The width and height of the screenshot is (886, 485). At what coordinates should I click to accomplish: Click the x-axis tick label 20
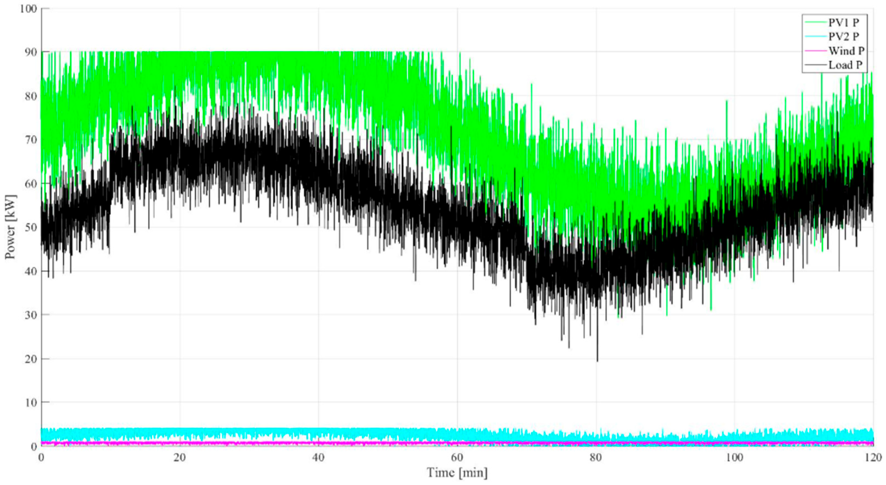(179, 458)
